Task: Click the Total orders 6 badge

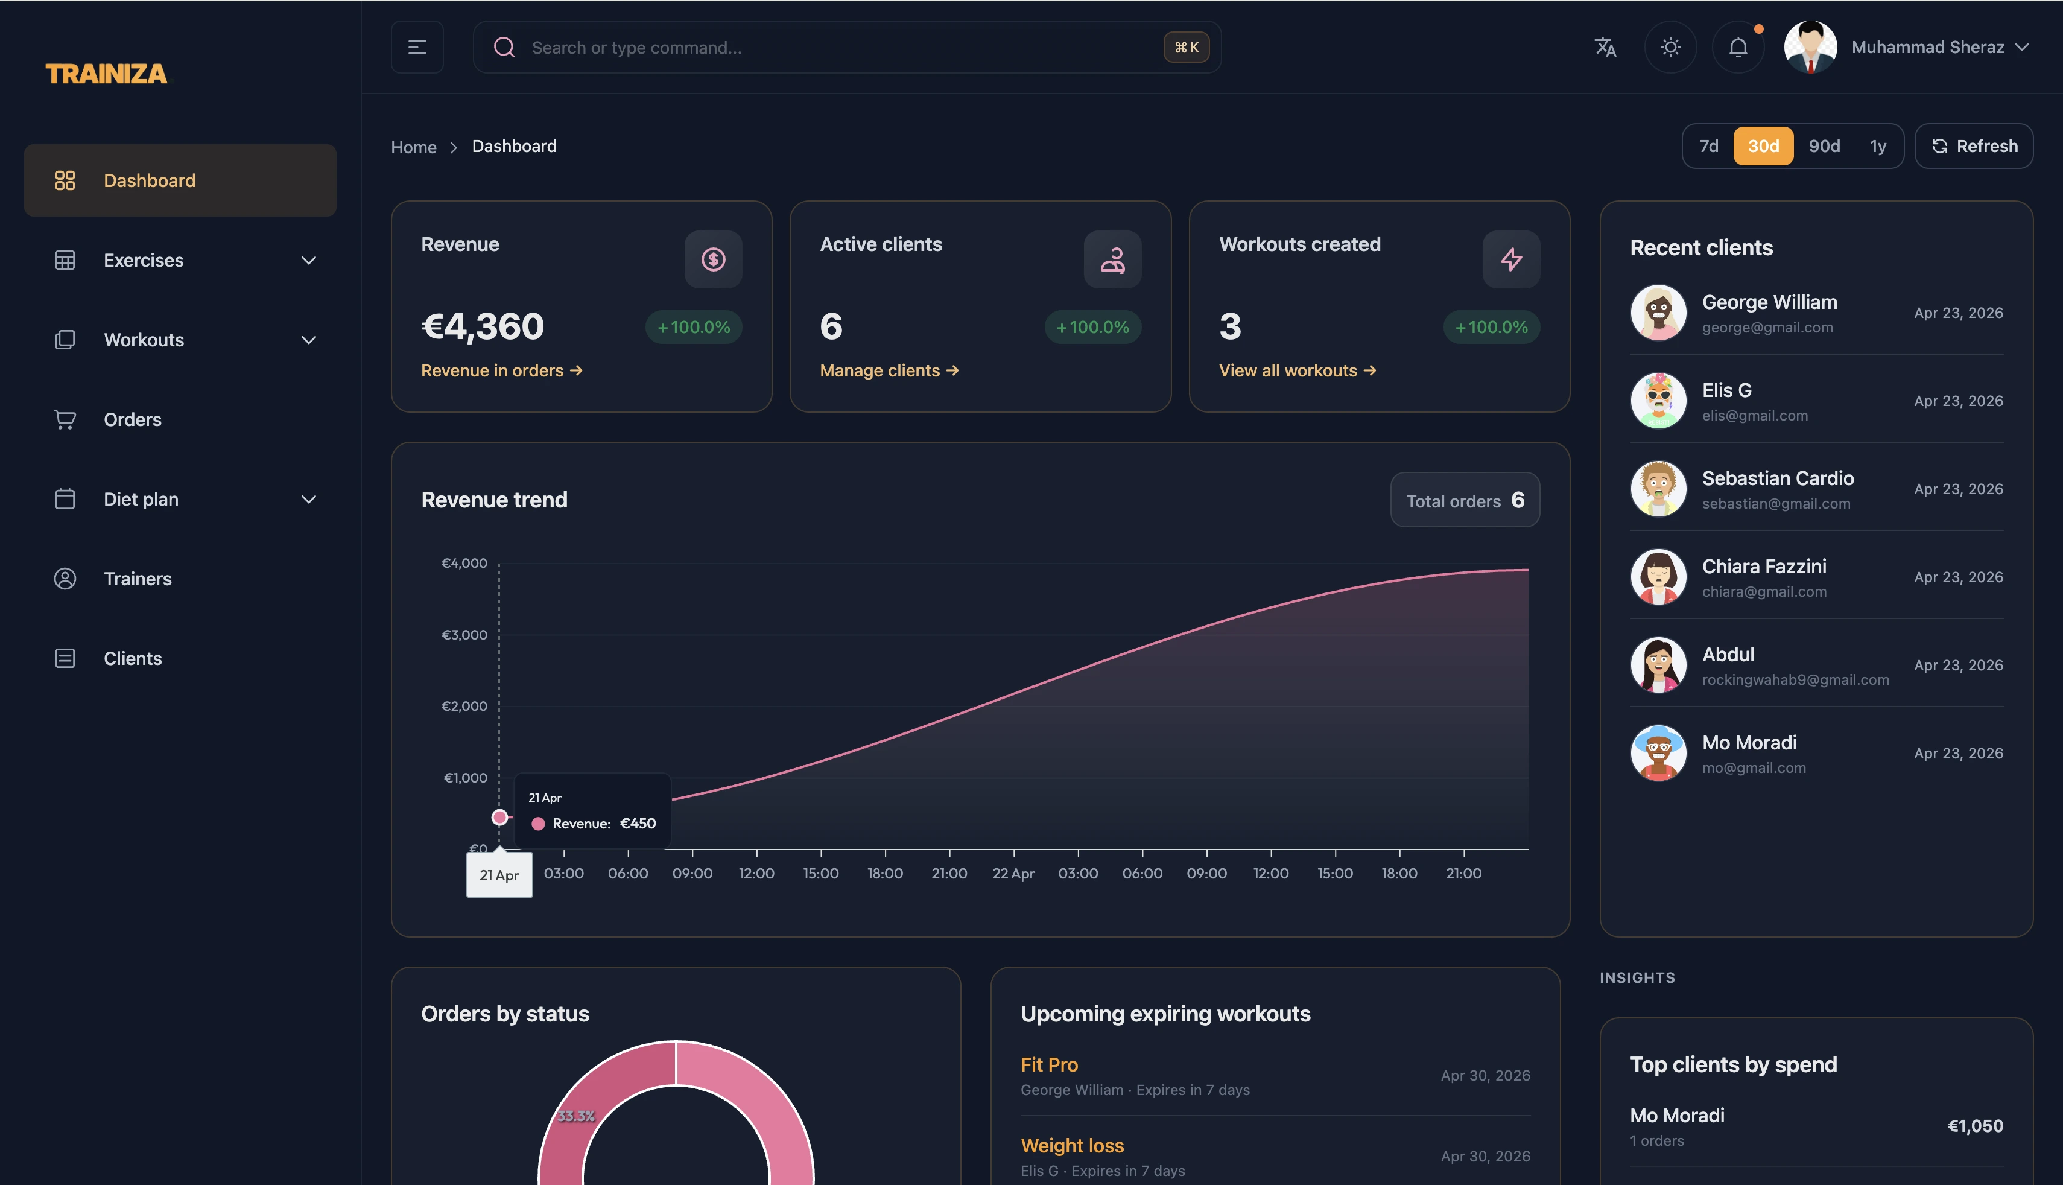Action: click(1465, 500)
